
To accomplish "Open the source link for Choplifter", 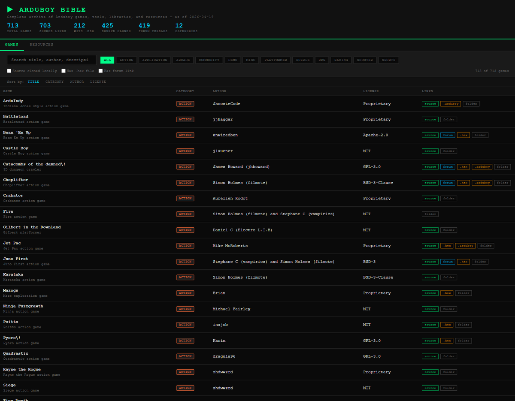I will [430, 183].
